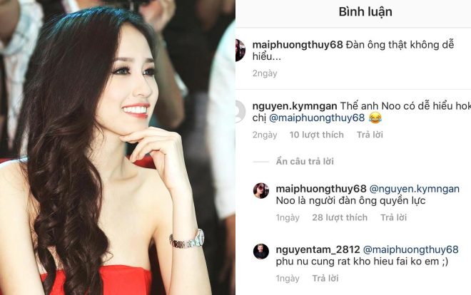Reply to nguyen.kymngan's comment with Trả lời
The image size is (471, 295).
(370, 135)
